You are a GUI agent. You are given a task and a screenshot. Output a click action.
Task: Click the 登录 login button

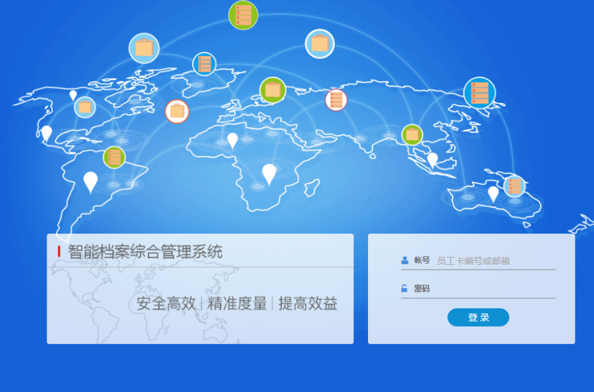tap(478, 317)
